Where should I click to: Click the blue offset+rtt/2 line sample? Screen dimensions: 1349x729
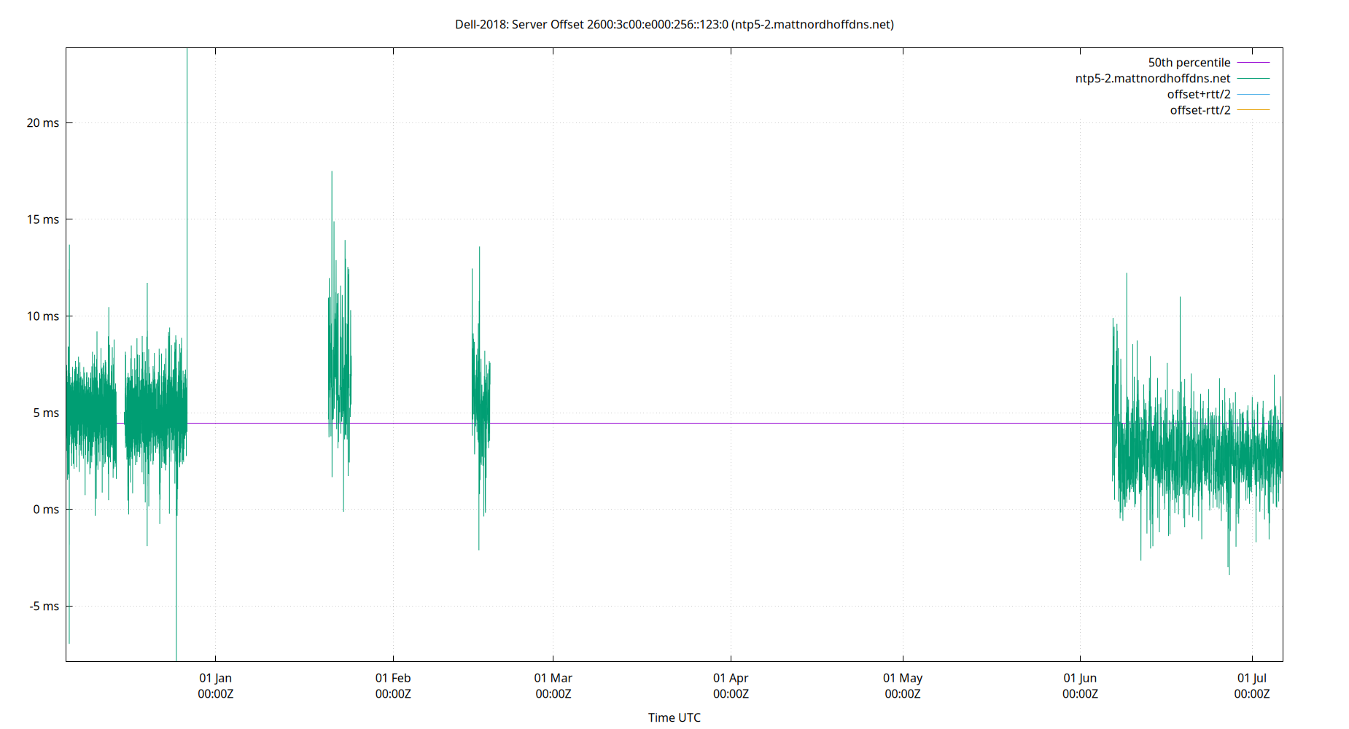pyautogui.click(x=1254, y=94)
